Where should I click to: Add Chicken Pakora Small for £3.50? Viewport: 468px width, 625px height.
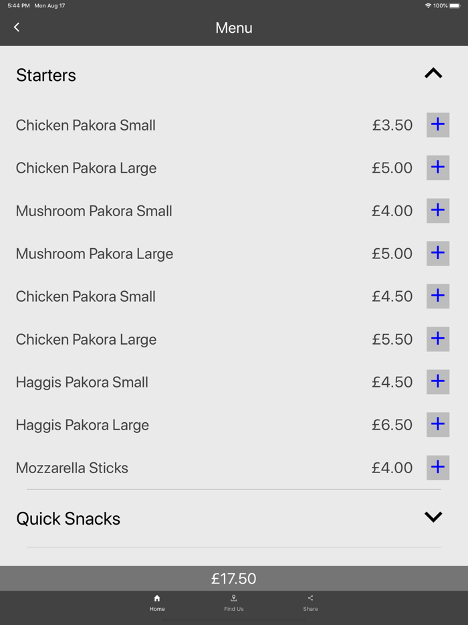click(438, 125)
